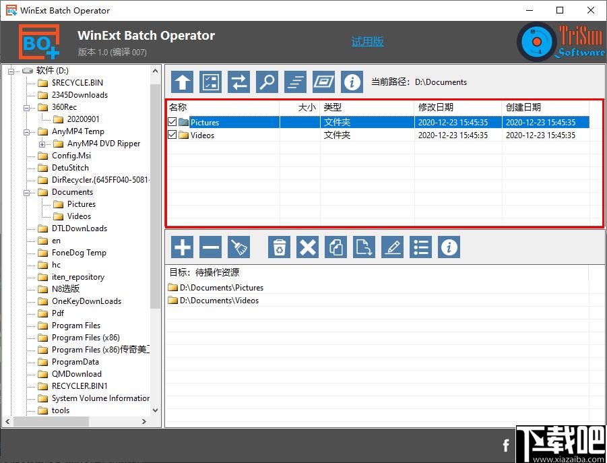Add items with the plus icon

tap(183, 247)
